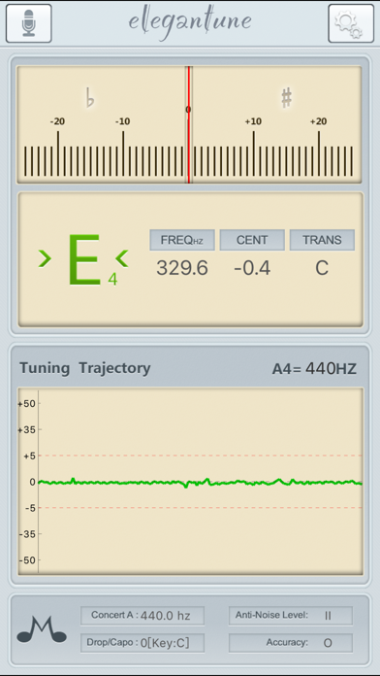380x676 pixels.
Task: Click the sharp symbol on the meter
Action: (287, 97)
